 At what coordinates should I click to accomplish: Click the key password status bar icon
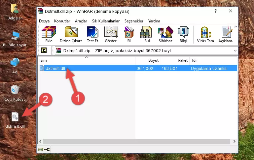[x=47, y=149]
